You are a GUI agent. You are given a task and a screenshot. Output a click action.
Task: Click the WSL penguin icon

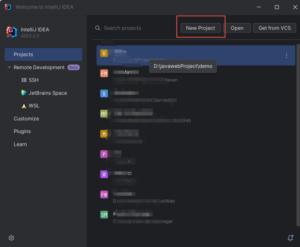tap(24, 106)
